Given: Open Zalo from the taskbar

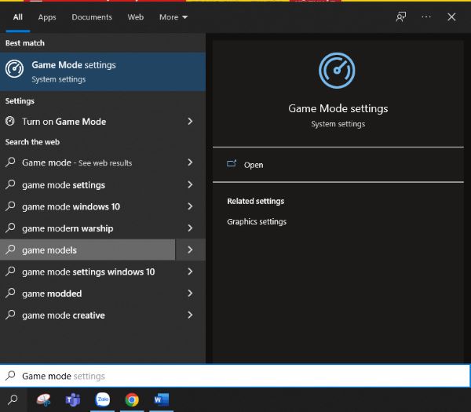Looking at the screenshot, I should (102, 399).
